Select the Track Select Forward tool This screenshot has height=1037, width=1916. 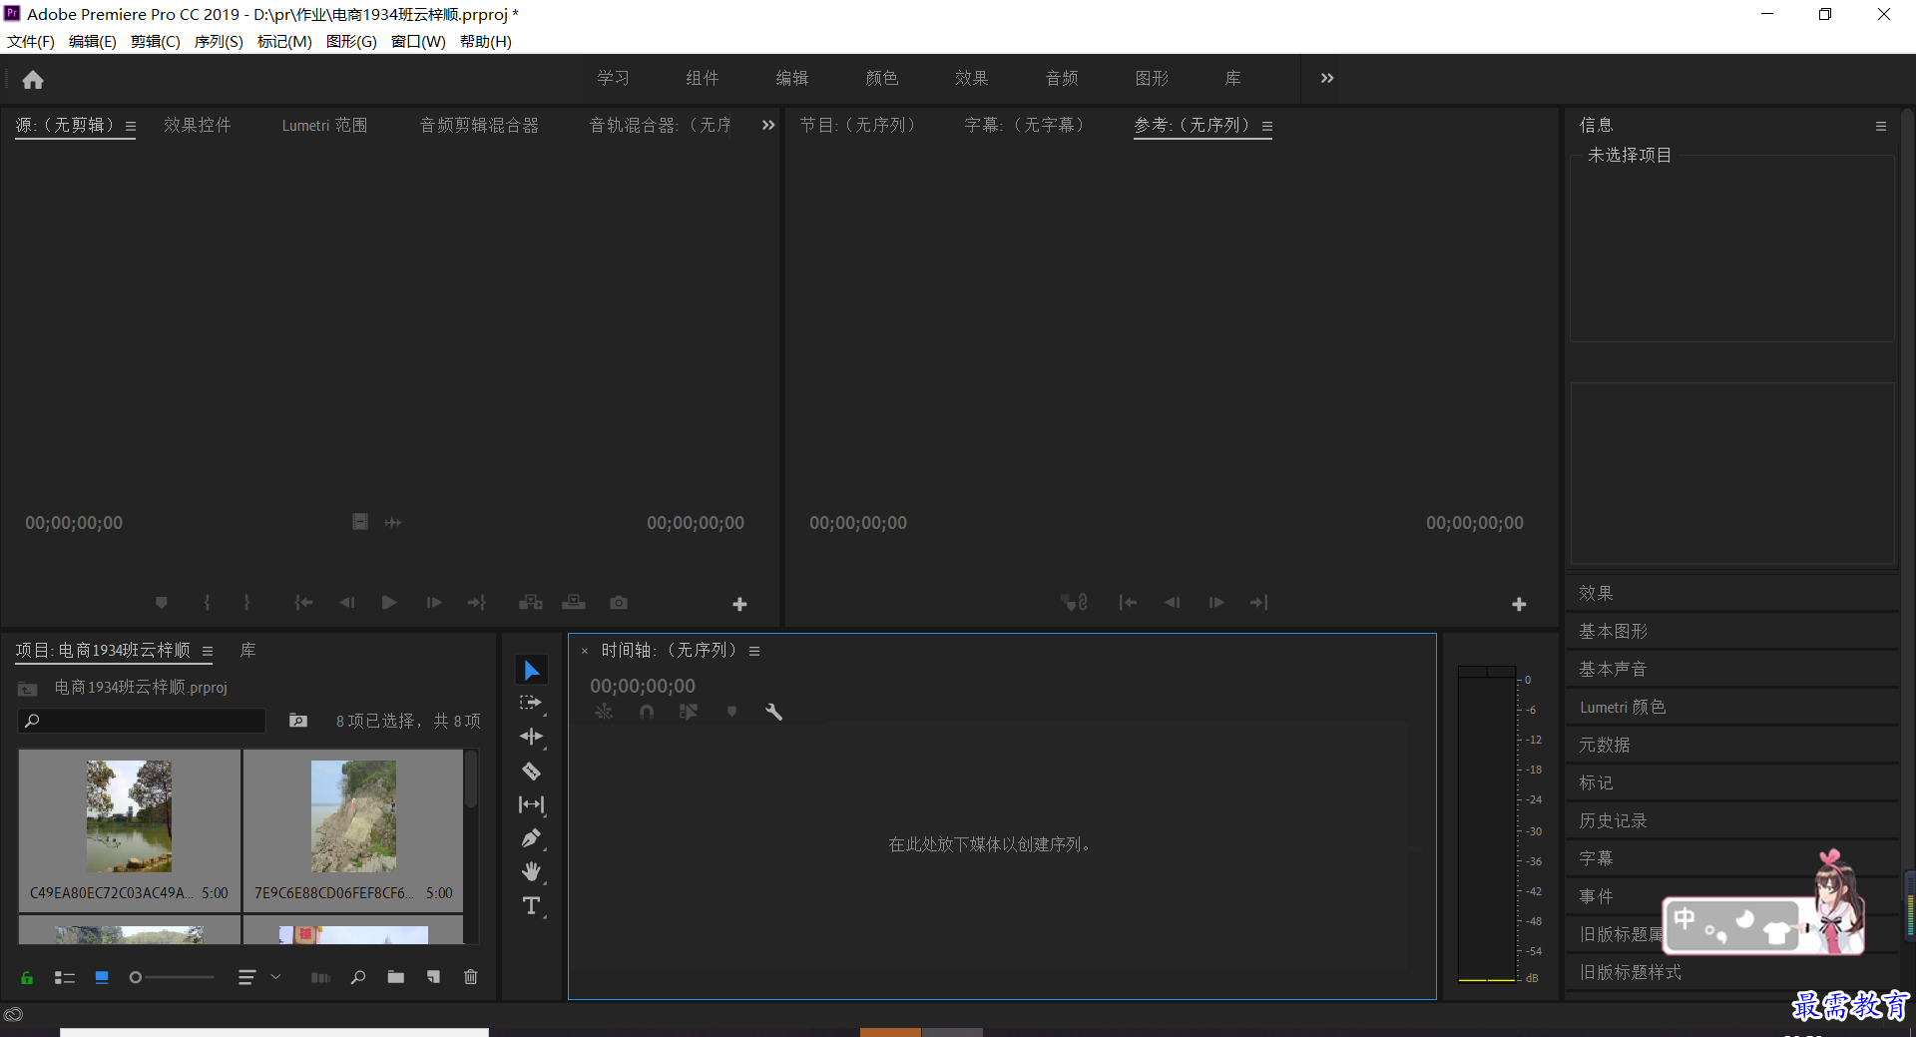531,703
